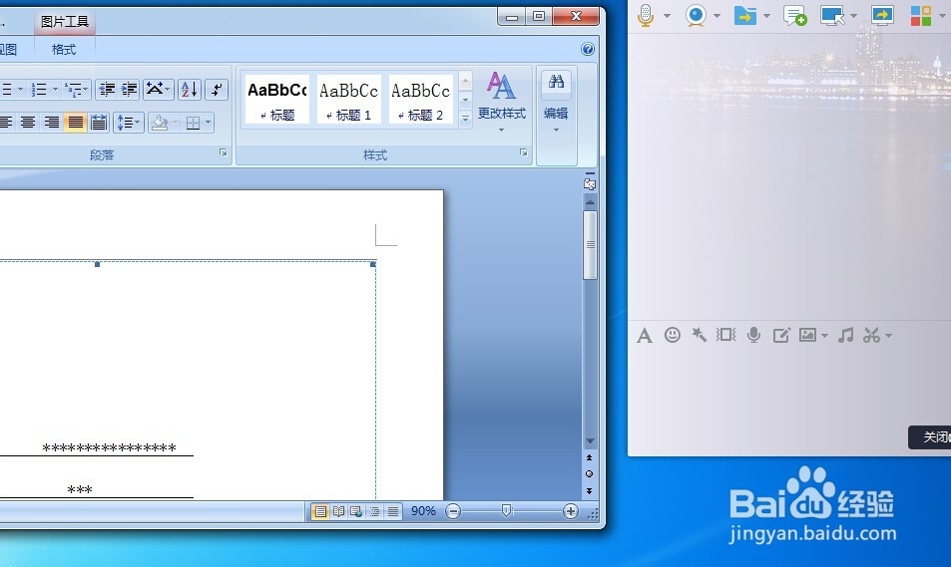Open the QQ applications grid icon
Image resolution: width=951 pixels, height=567 pixels.
pyautogui.click(x=921, y=15)
